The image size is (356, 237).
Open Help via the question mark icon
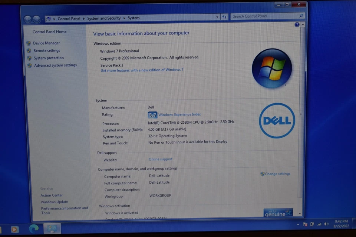[297, 24]
